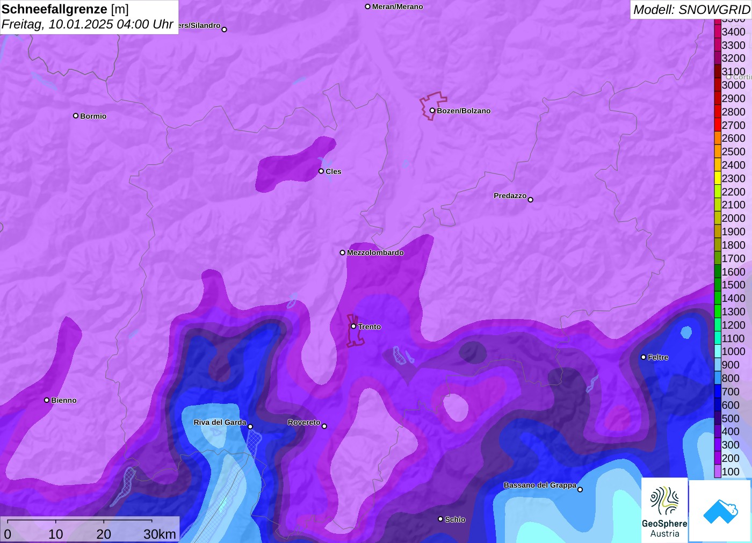The image size is (752, 543).
Task: Click the Silandro location marker
Action: (224, 30)
